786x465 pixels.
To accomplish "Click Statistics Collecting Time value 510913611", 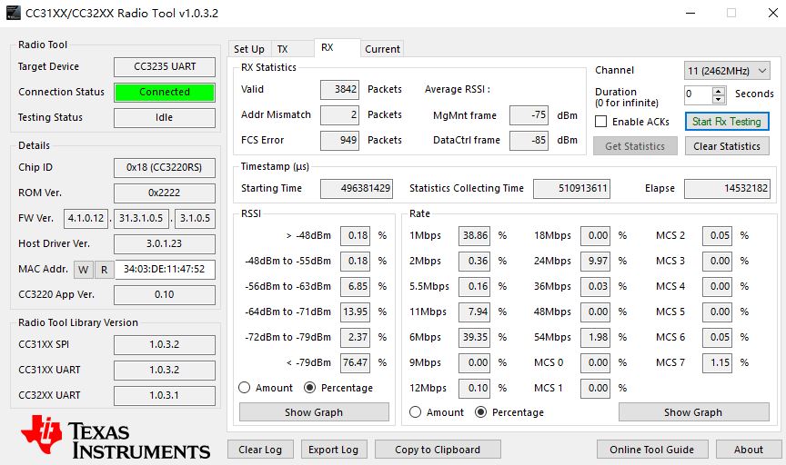I will tap(572, 189).
